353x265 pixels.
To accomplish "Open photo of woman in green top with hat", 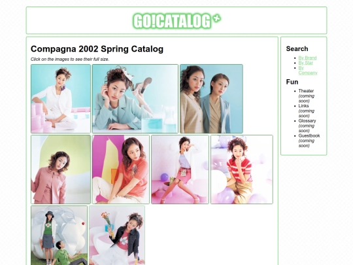I will coord(59,236).
